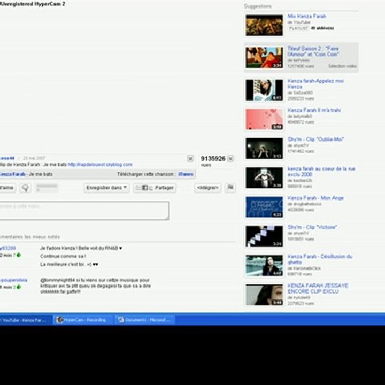The image size is (385, 385).
Task: Click the flag report icon button
Action: click(230, 188)
